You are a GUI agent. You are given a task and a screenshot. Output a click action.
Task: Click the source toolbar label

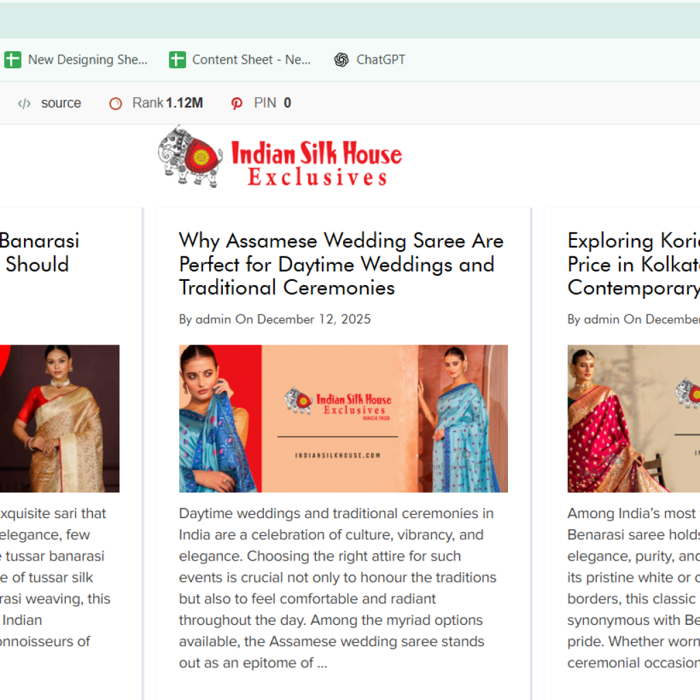click(61, 103)
